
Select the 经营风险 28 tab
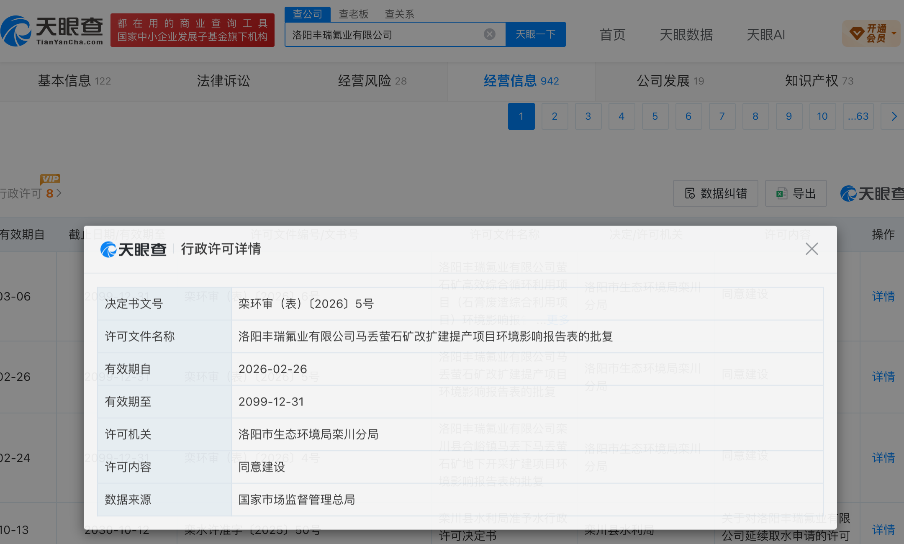pyautogui.click(x=372, y=81)
